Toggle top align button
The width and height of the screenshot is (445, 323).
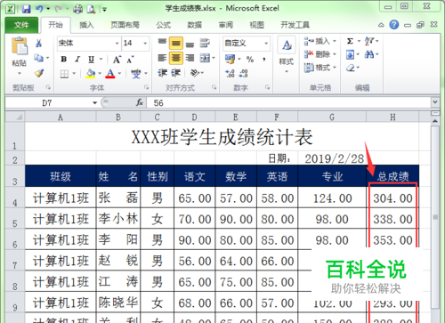162,43
